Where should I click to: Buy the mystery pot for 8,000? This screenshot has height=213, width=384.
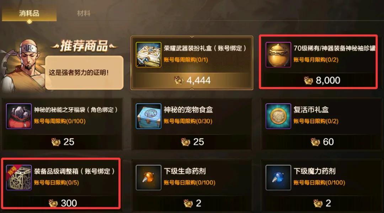click(322, 80)
